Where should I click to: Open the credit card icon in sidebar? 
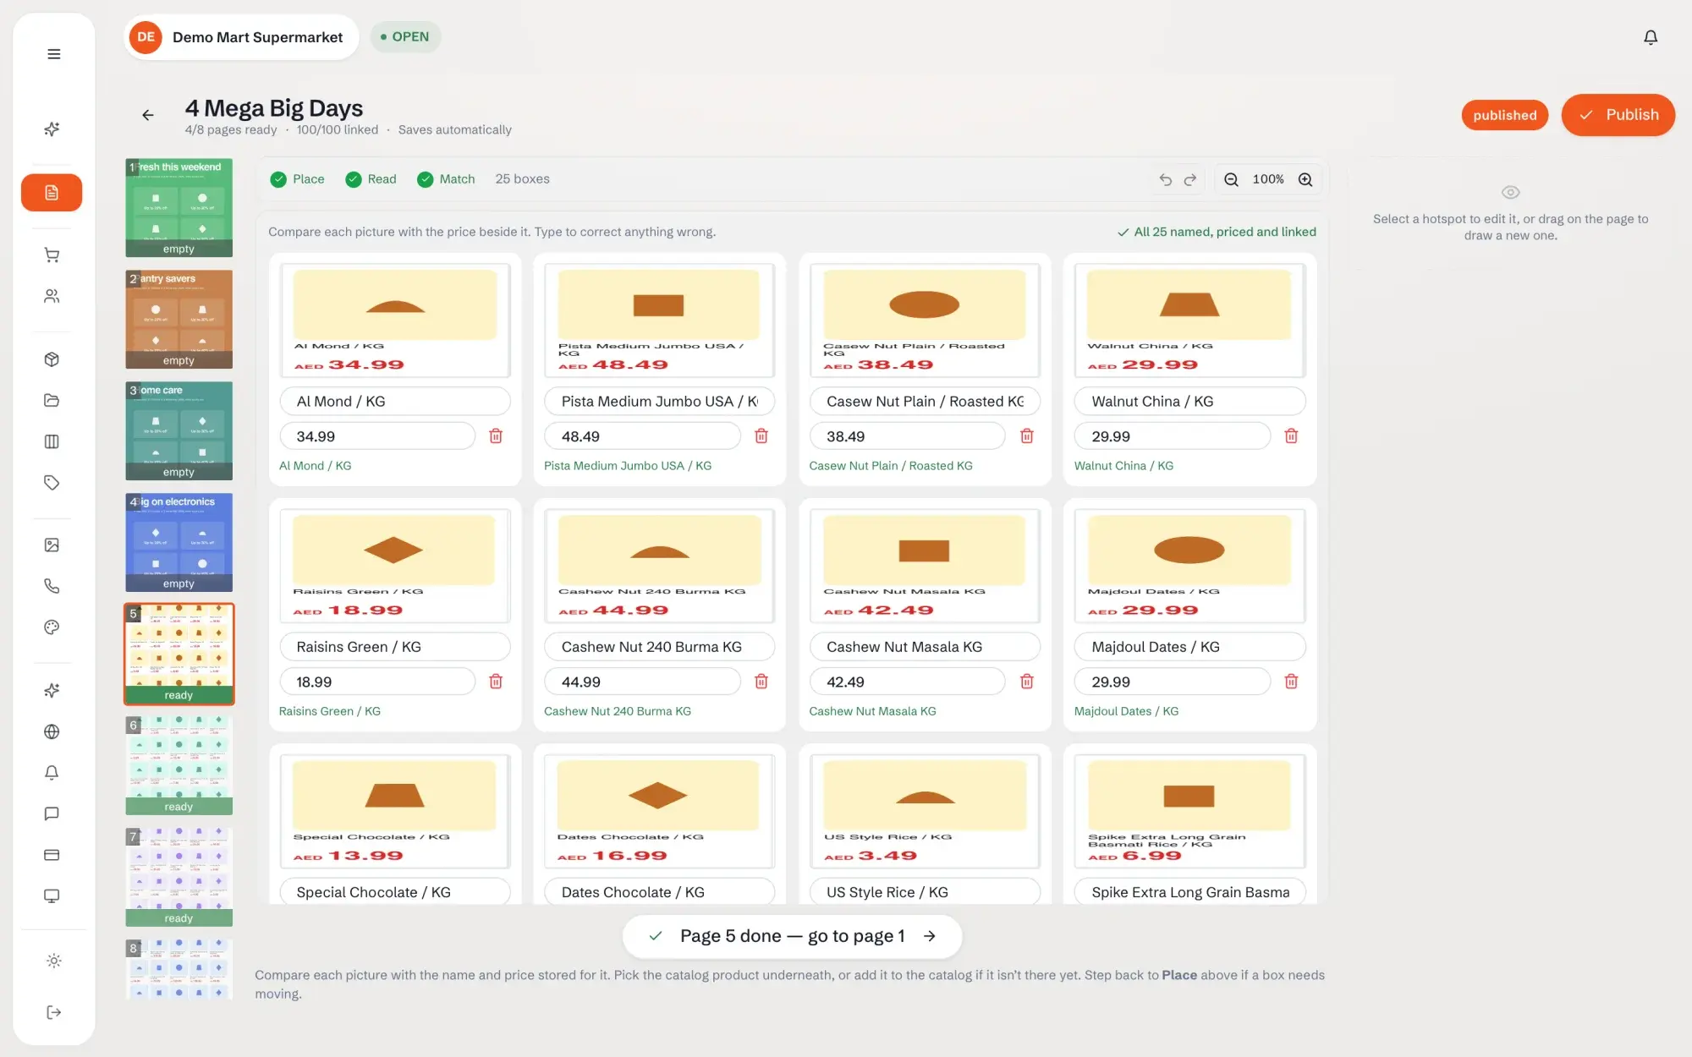[x=52, y=855]
